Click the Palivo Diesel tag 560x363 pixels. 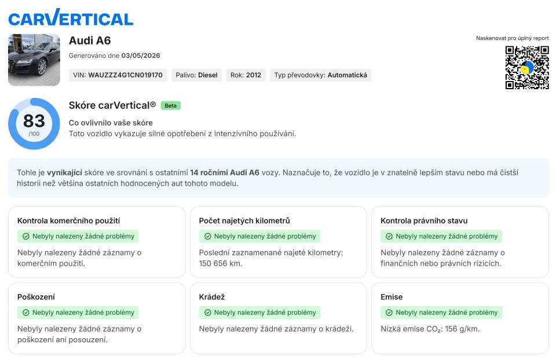196,75
